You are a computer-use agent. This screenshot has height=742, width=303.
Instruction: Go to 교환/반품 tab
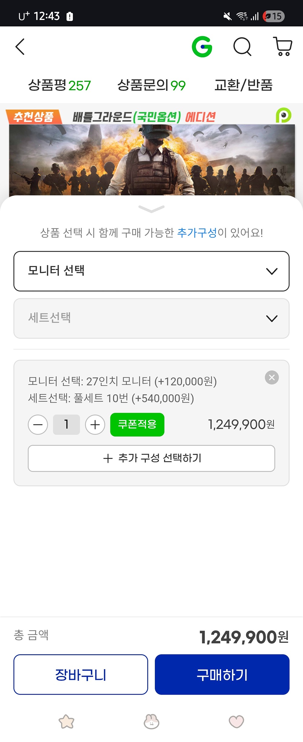point(243,85)
